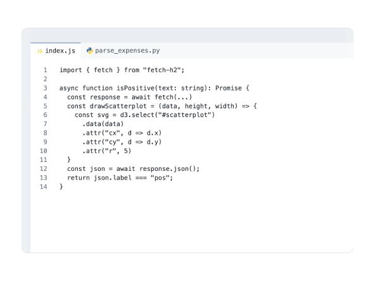Click the Python file icon
This screenshot has height=281, width=375.
90,51
